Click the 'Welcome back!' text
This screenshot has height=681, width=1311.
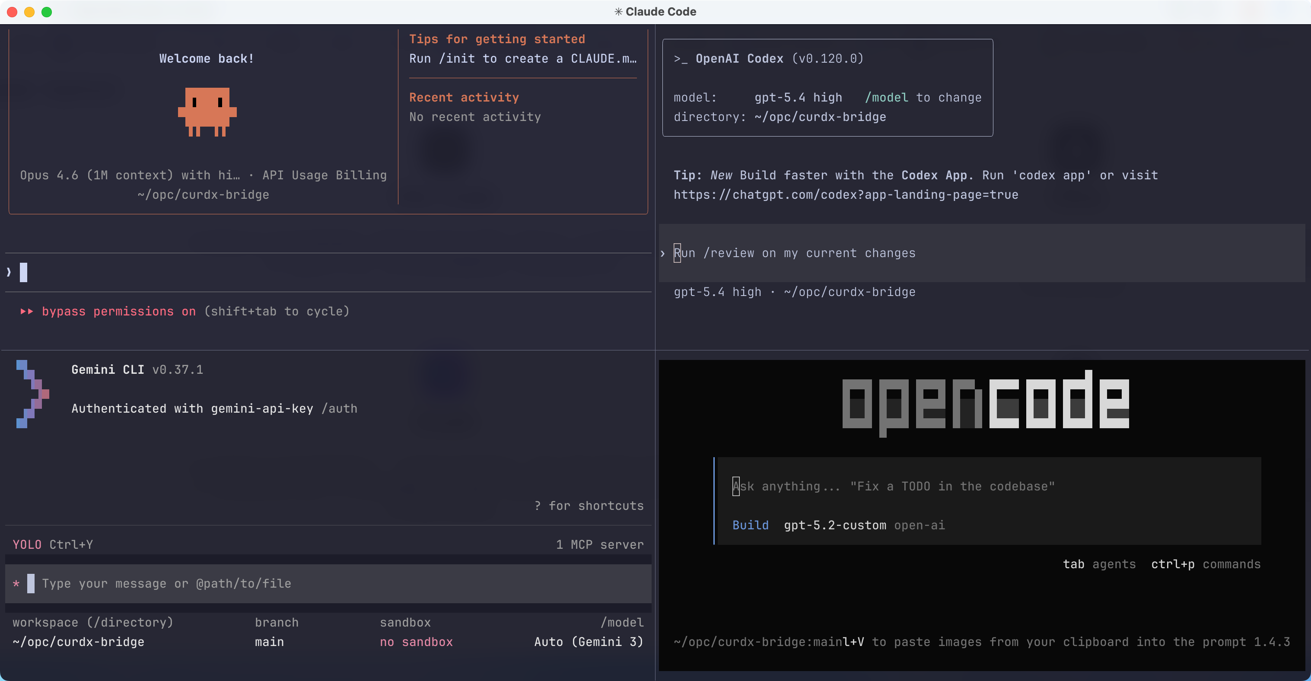[x=207, y=58]
